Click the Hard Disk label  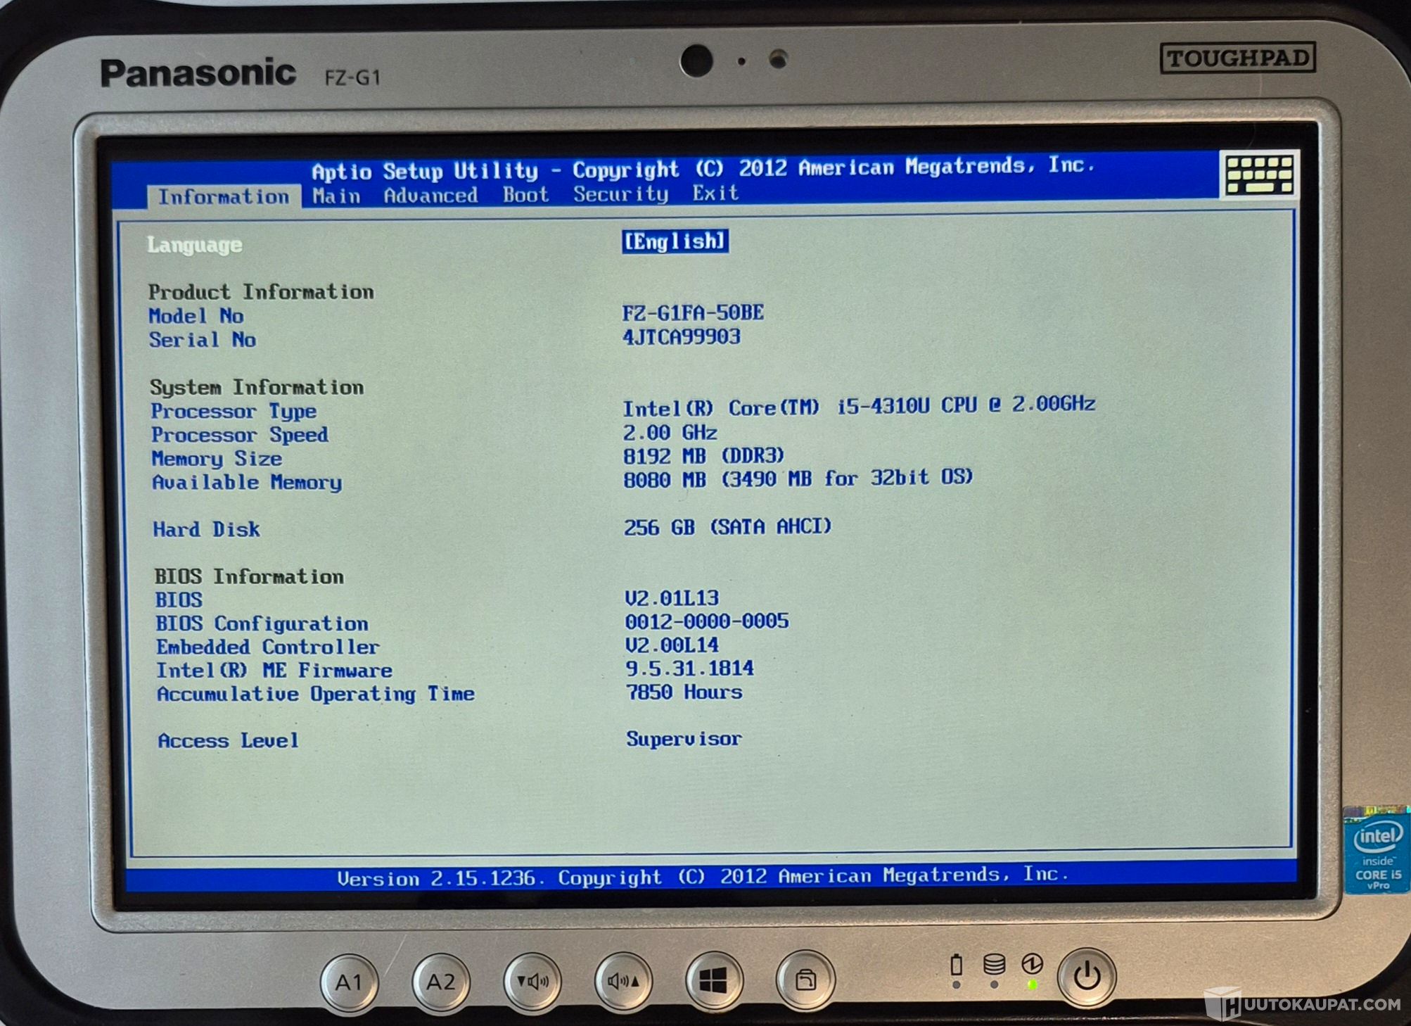click(206, 529)
